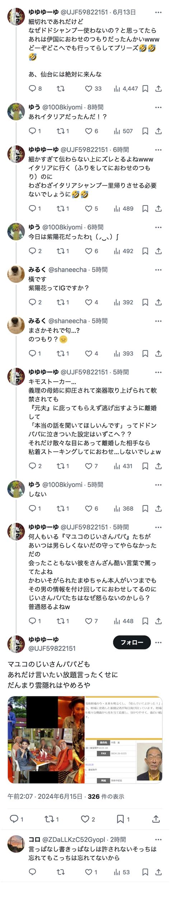Follow ゆゆゆーゆ with the フォロー button
The height and width of the screenshot is (901, 170).
[x=132, y=643]
